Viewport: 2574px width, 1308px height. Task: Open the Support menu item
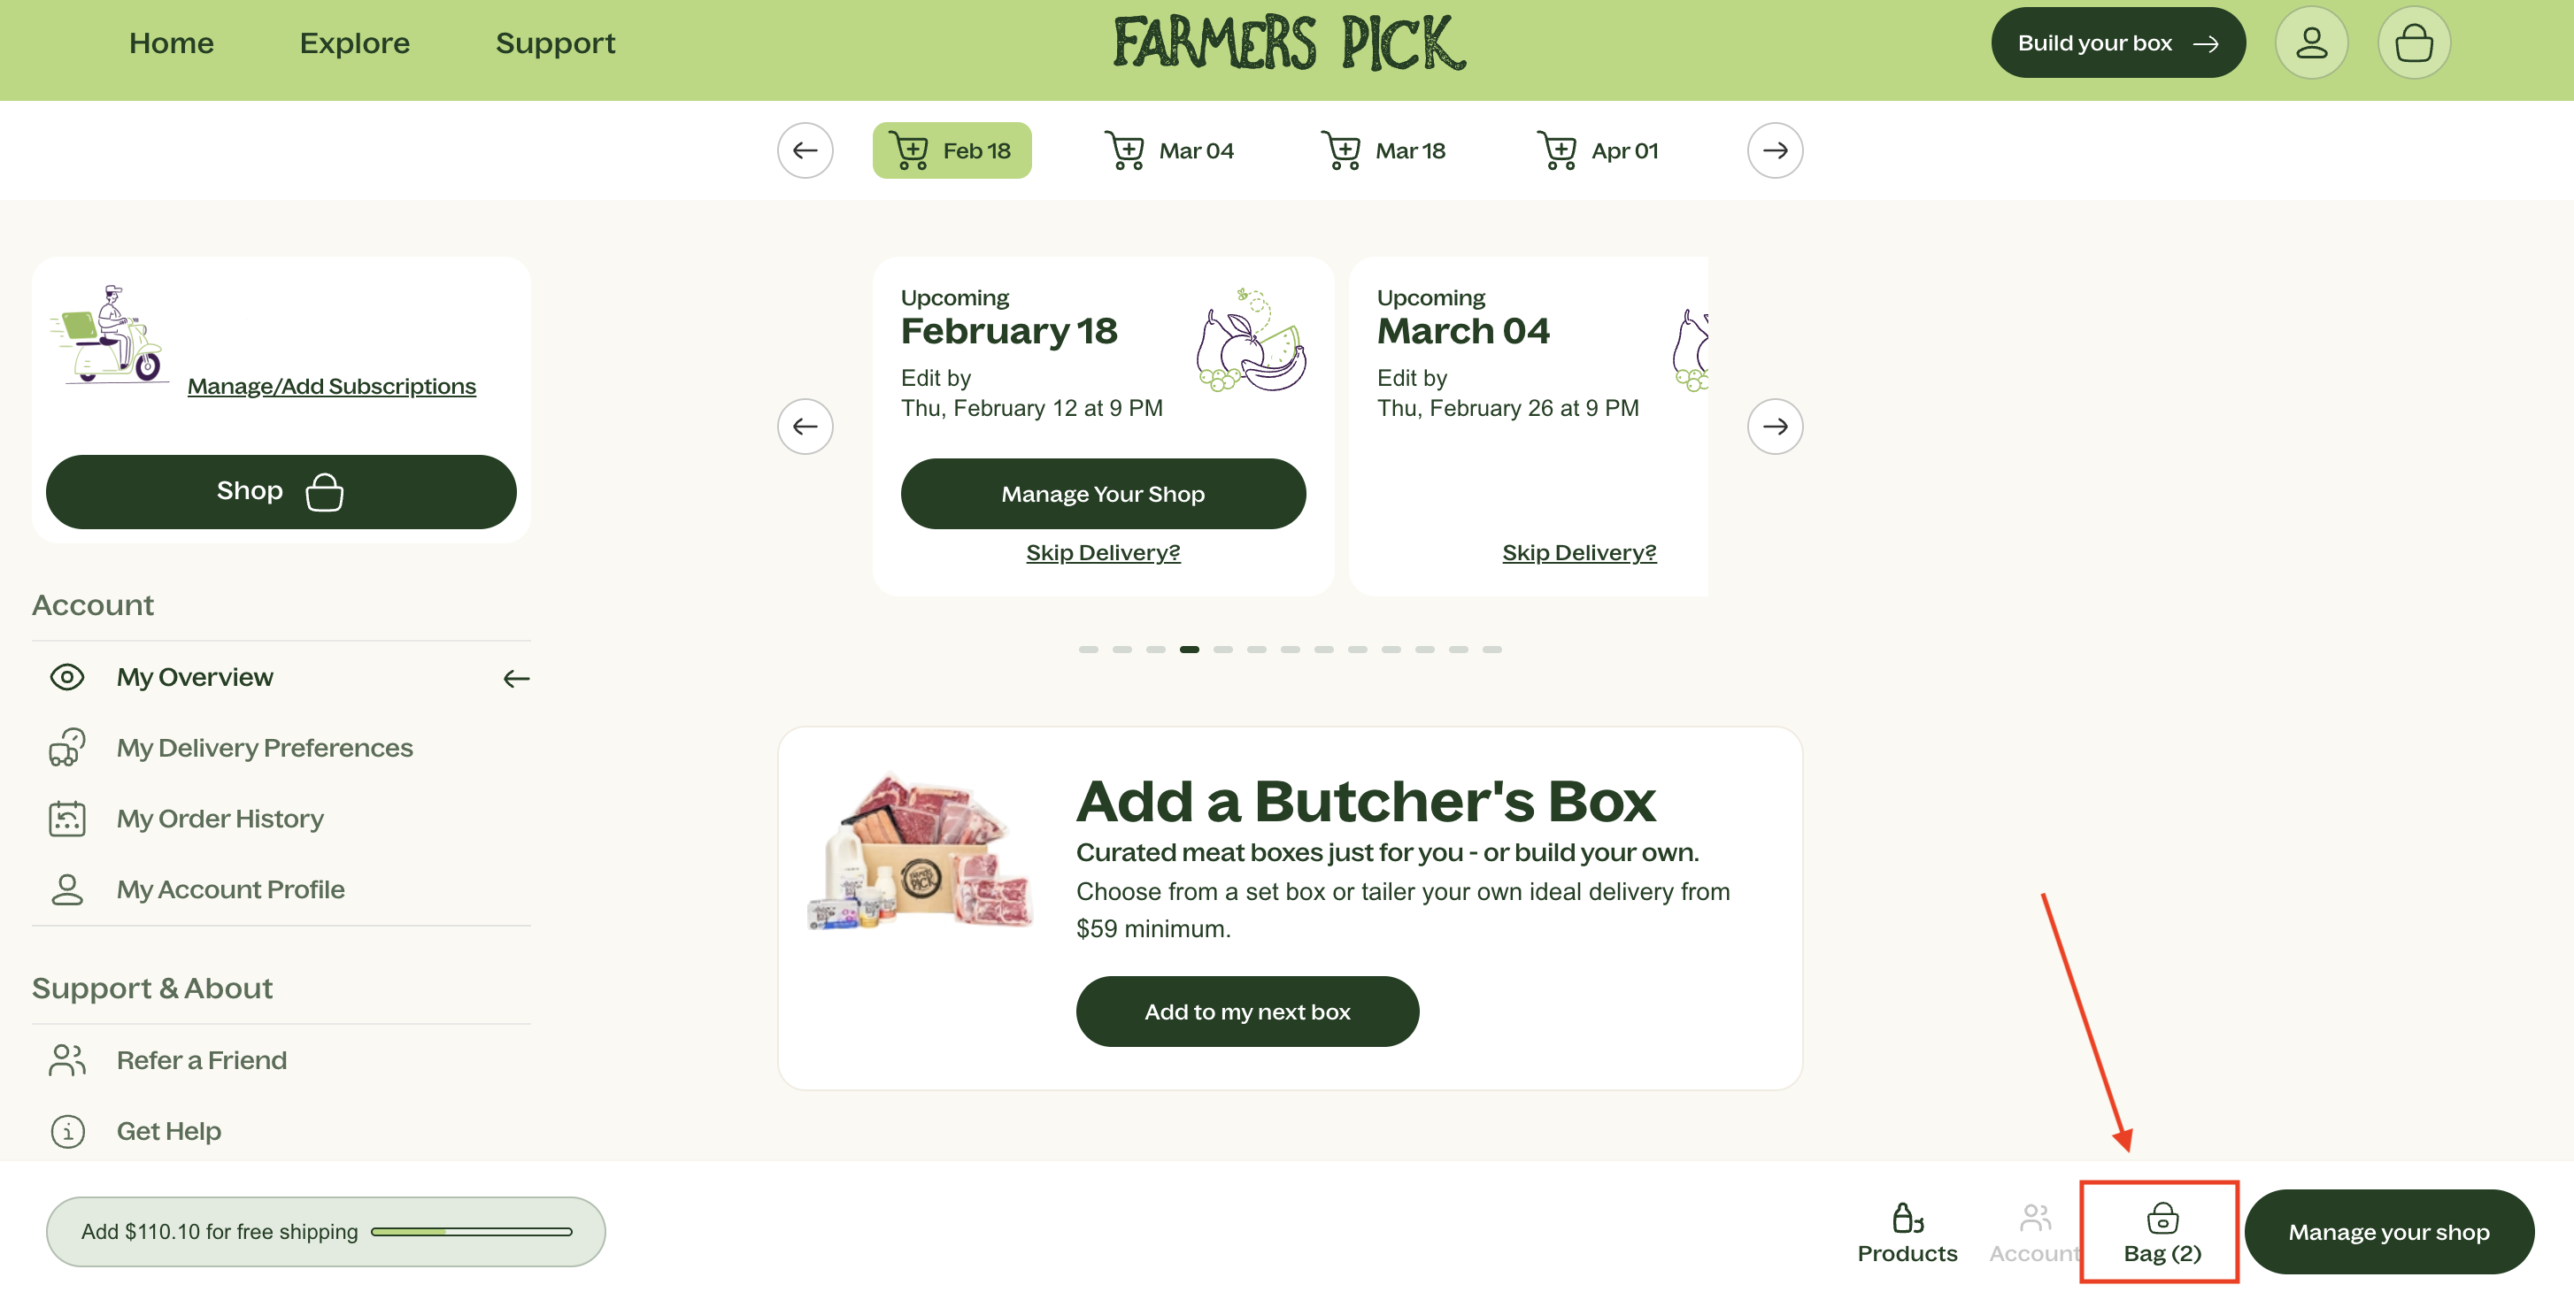point(555,43)
